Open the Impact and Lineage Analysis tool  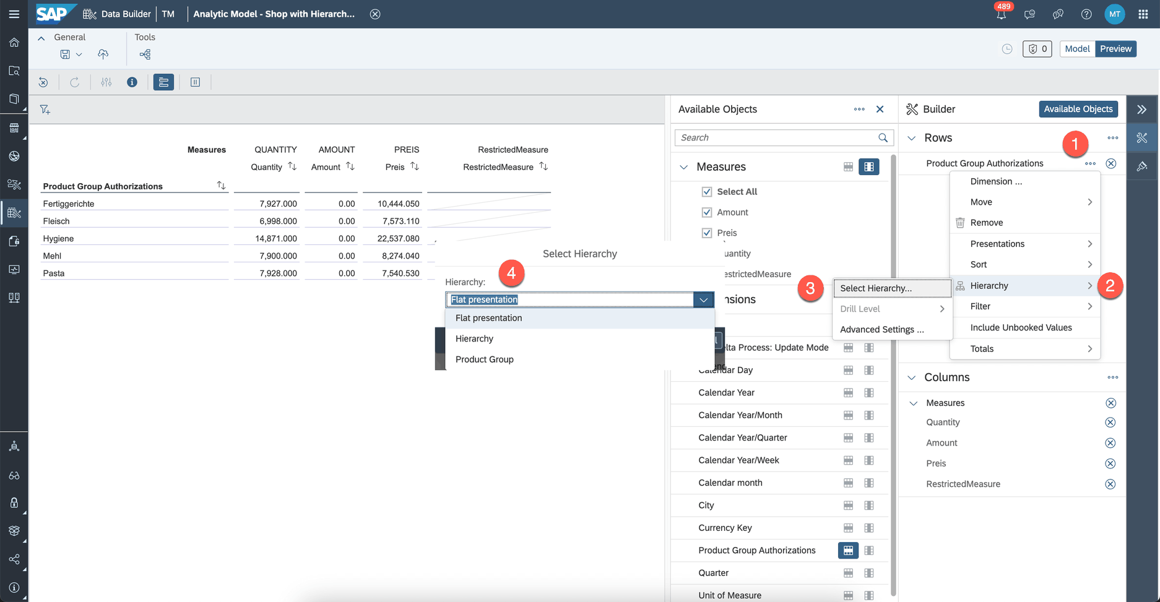pos(145,54)
